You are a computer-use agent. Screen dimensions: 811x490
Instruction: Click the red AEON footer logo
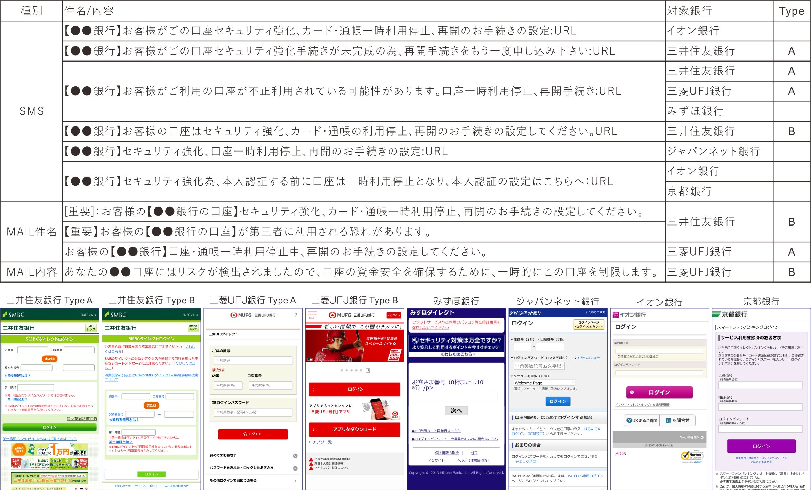point(621,454)
